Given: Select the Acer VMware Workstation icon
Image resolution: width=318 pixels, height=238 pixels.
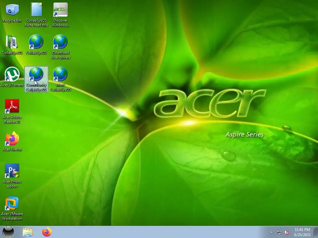Looking at the screenshot, I should 12,208.
